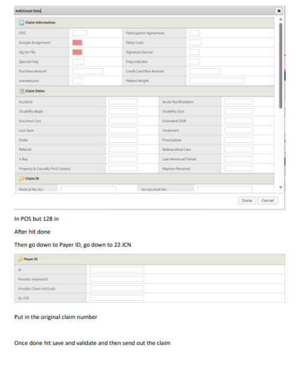Click the Claim Information document icon

(x=22, y=22)
